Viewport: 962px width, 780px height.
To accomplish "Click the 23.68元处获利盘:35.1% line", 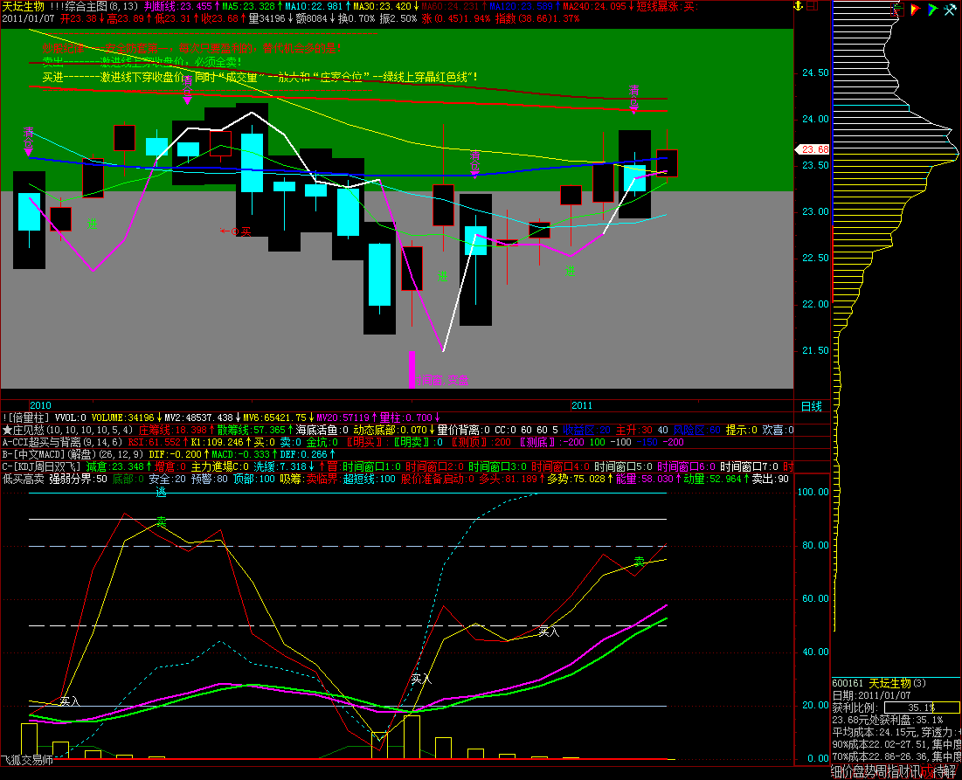I will (x=887, y=720).
